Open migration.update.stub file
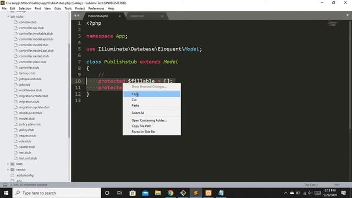Image resolution: width=352 pixels, height=198 pixels. [34, 107]
